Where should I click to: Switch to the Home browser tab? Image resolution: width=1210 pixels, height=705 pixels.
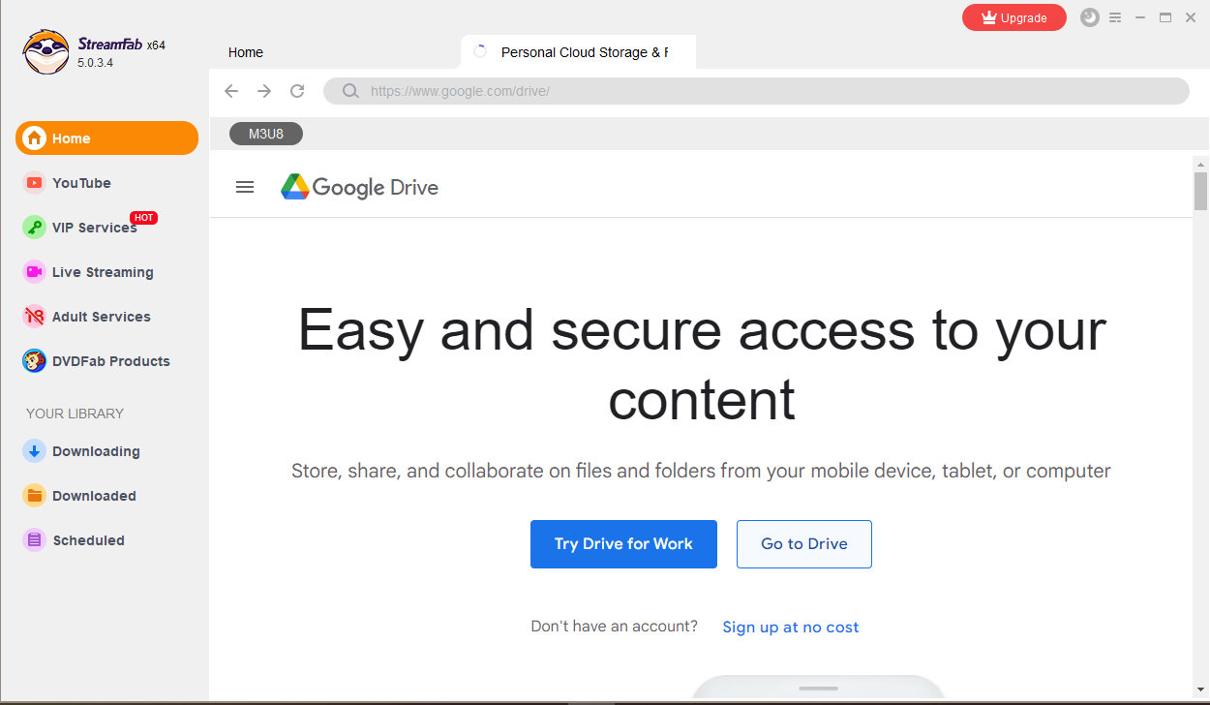246,52
